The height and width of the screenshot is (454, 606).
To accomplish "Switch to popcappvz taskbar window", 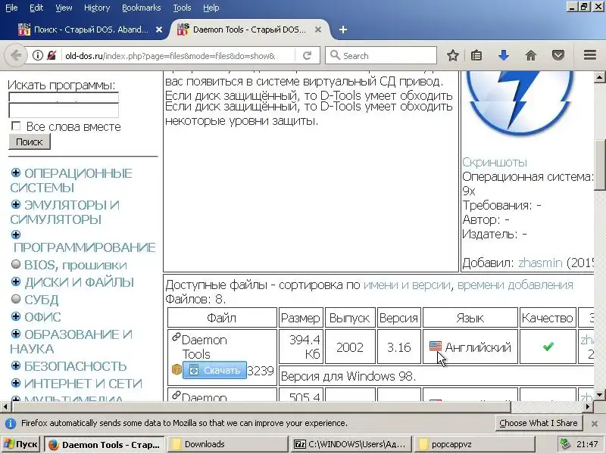I will coord(474,444).
